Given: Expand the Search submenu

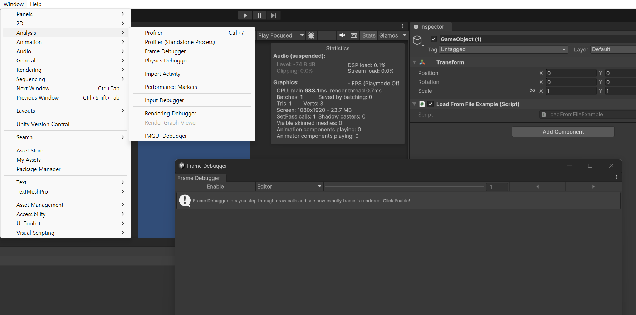Looking at the screenshot, I should click(x=65, y=137).
